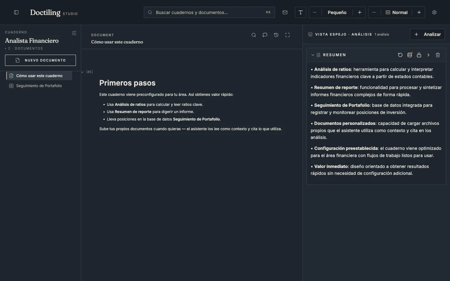
Task: Regenerate the Resumen analysis
Action: 400,55
